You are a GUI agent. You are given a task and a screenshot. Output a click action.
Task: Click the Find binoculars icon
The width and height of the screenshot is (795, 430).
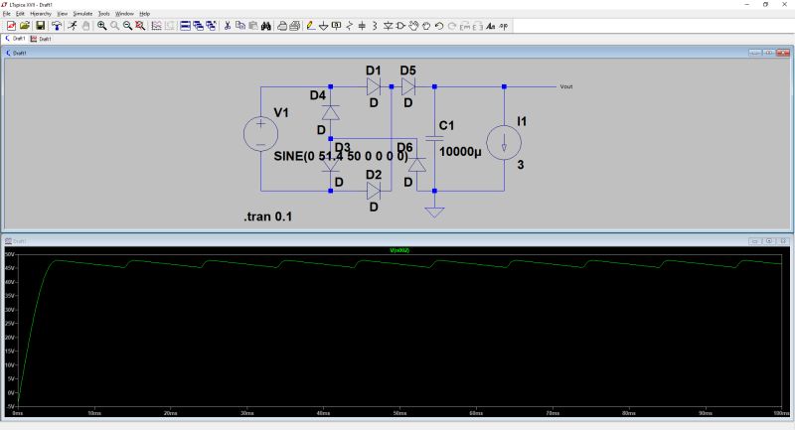[x=265, y=26]
